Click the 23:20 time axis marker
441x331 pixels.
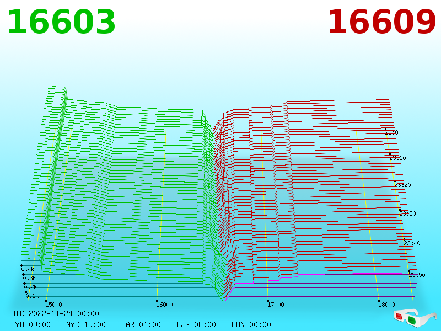click(402, 185)
